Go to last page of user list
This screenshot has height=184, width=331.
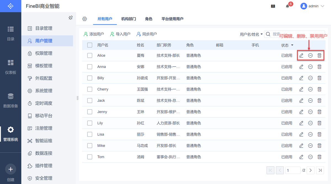(x=320, y=170)
